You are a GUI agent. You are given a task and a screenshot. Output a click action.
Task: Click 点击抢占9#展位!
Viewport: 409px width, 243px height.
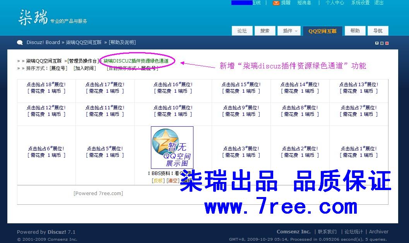click(x=241, y=107)
